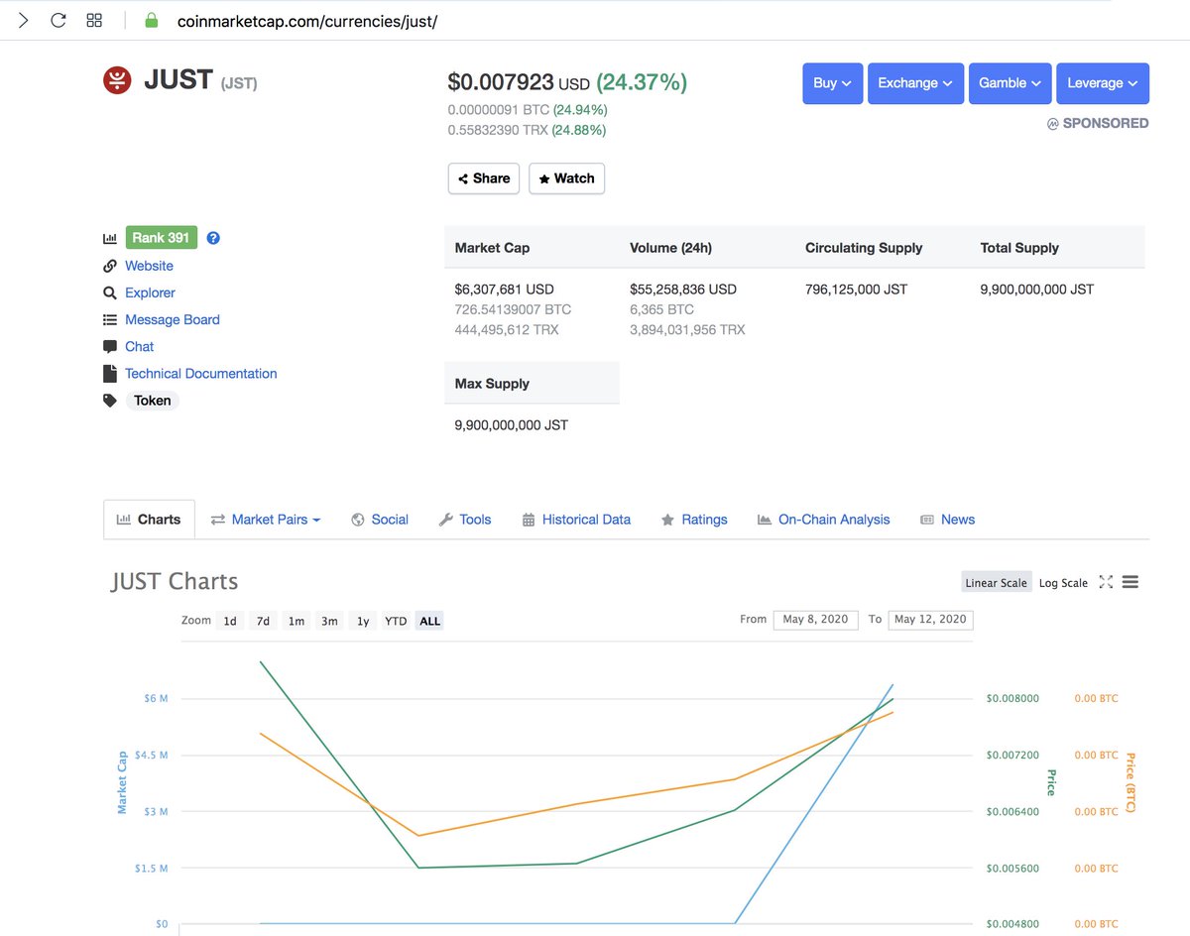Viewport: 1190px width, 936px height.
Task: Reload the page with refresh icon
Action: pyautogui.click(x=58, y=20)
